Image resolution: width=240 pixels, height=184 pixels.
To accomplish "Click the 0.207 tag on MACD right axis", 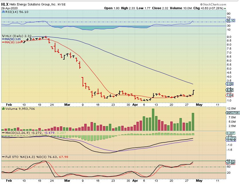I will click(230, 133).
